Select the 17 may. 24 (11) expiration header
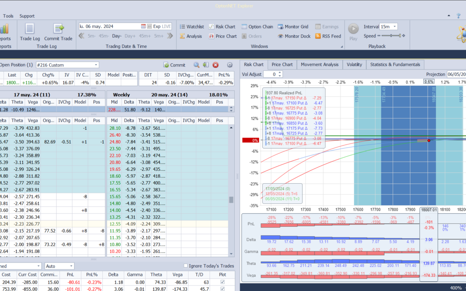This screenshot has height=291, width=466. coord(32,95)
